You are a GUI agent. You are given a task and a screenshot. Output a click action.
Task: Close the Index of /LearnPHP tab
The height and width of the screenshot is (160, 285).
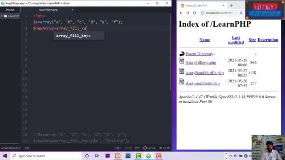pos(224,6)
